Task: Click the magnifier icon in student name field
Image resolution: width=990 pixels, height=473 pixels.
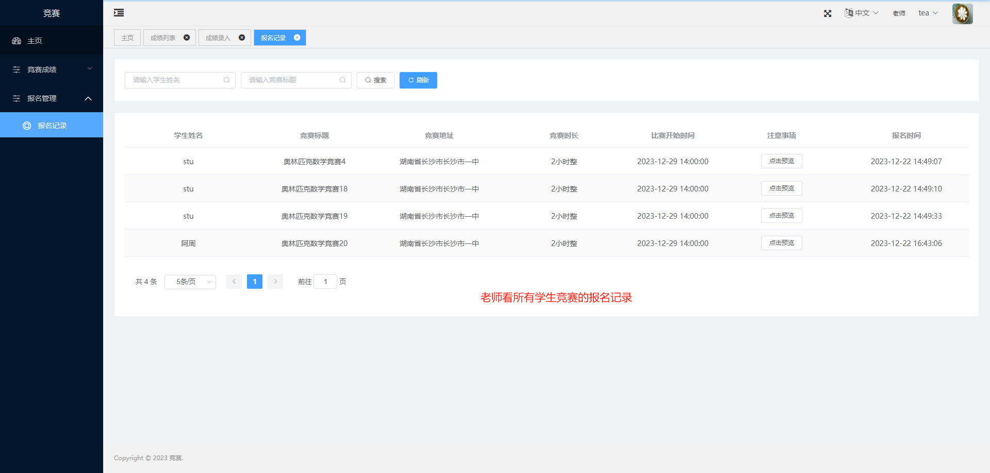Action: pyautogui.click(x=227, y=80)
